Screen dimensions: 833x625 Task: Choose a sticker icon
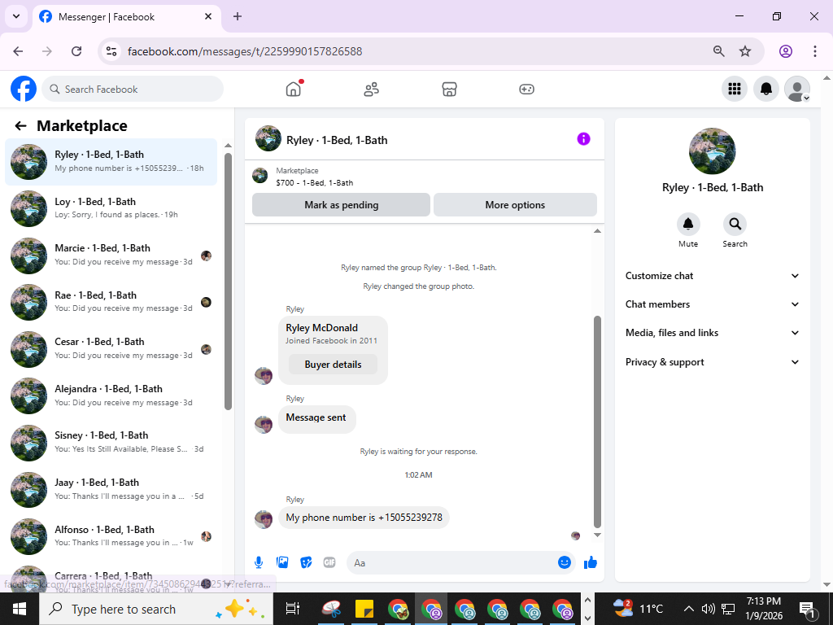coord(306,562)
